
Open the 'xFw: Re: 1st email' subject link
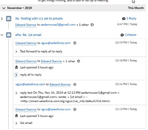(28, 35)
